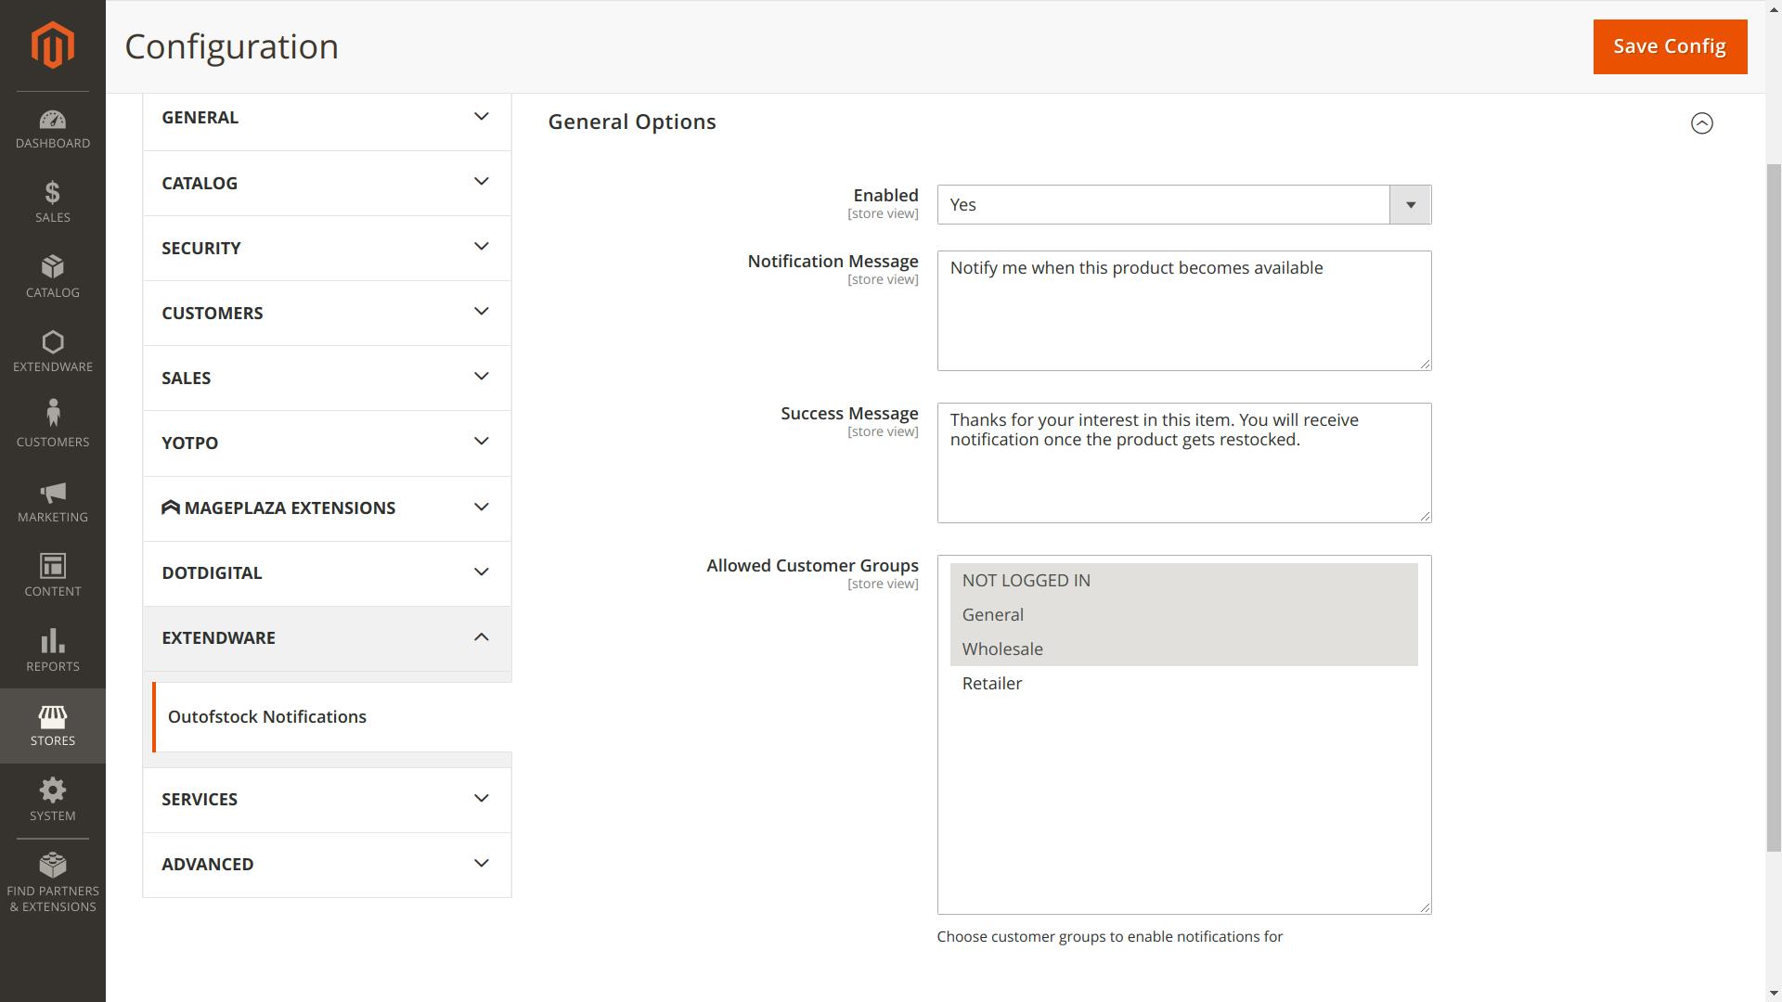Image resolution: width=1782 pixels, height=1002 pixels.
Task: Click inside the Notification Message textarea
Action: click(1184, 311)
